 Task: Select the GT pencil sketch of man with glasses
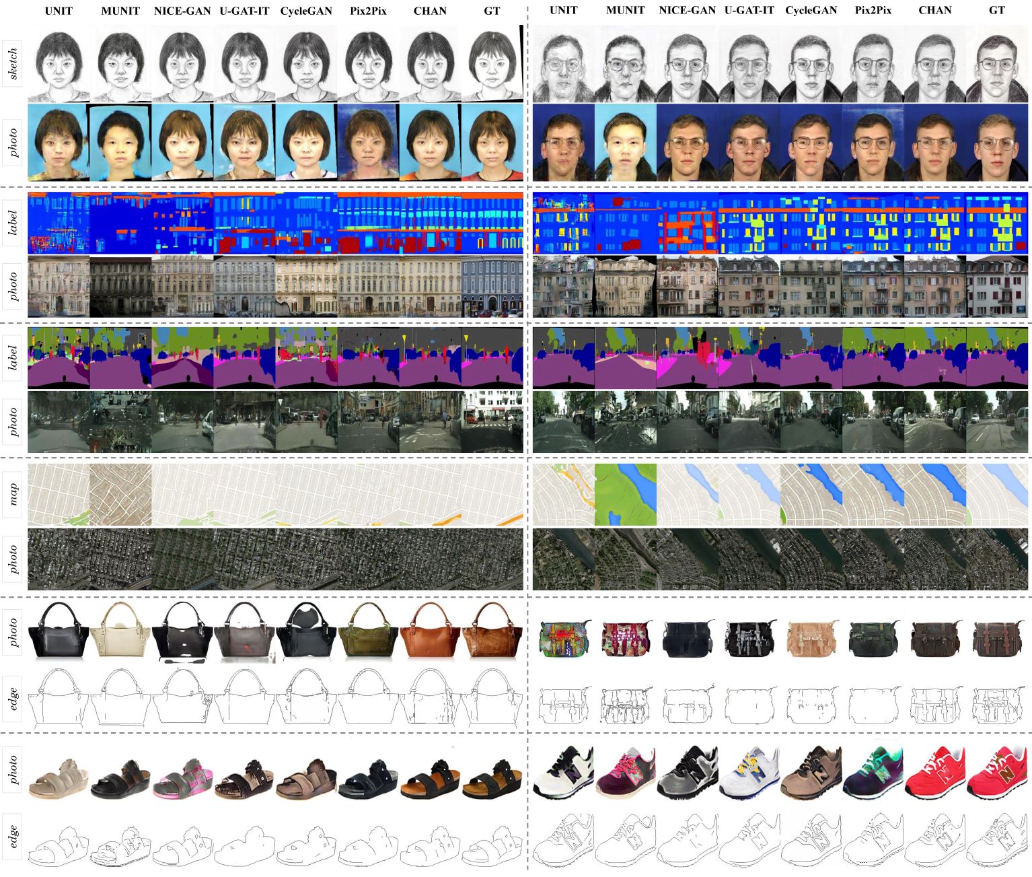click(x=997, y=65)
